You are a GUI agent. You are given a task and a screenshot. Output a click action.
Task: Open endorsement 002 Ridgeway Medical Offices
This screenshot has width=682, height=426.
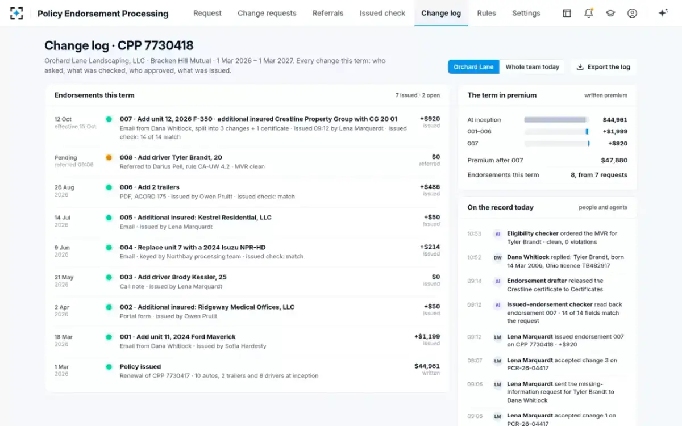(207, 307)
